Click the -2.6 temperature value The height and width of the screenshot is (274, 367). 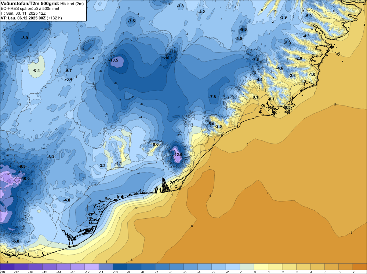pos(292,76)
